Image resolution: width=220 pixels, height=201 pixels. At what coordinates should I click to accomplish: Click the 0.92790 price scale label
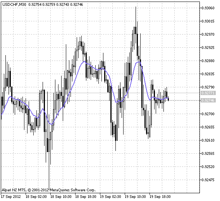pyautogui.click(x=208, y=87)
